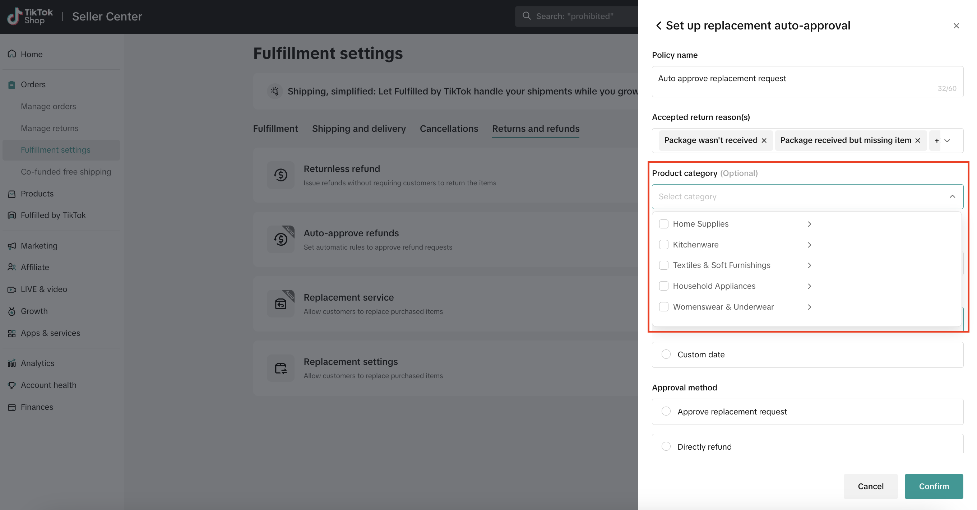
Task: Remove "Package received but missing item" tag
Action: (x=918, y=141)
